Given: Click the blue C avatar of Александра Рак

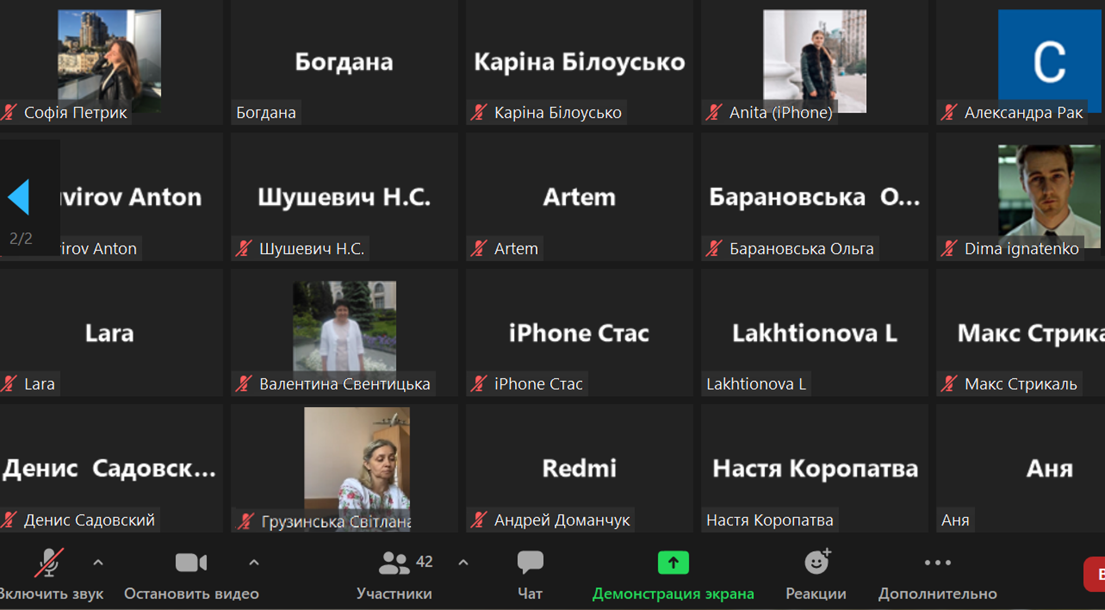Looking at the screenshot, I should point(1049,60).
